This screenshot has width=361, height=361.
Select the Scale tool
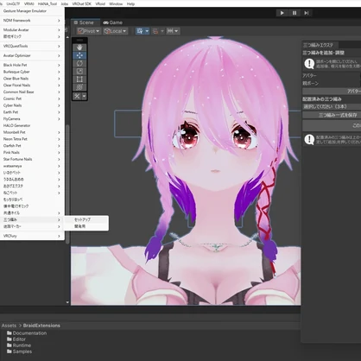(79, 71)
